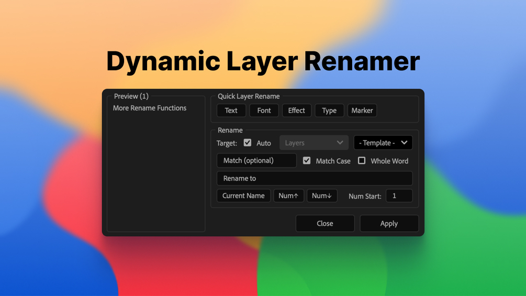The width and height of the screenshot is (526, 296).
Task: Toggle the Match Case checkbox
Action: point(307,160)
